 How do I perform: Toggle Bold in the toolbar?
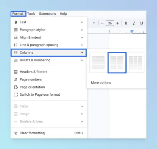point(126,23)
